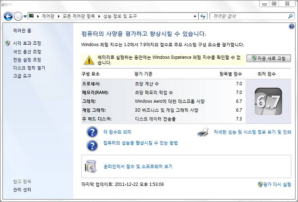
Task: Open 시각 효과 조정
Action: tap(27, 43)
